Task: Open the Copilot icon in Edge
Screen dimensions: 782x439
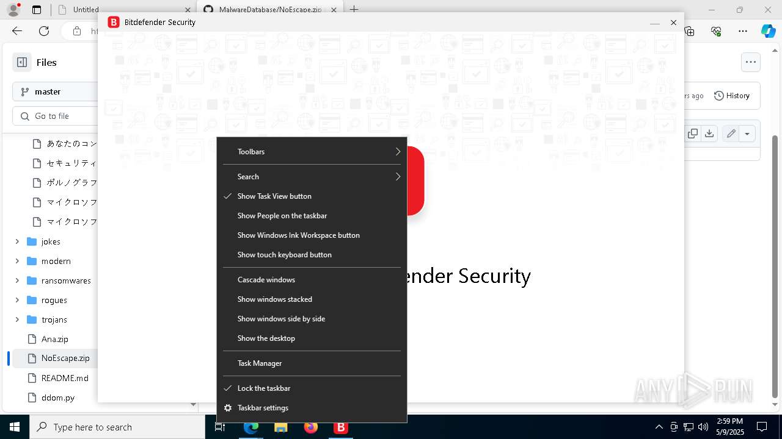Action: pos(768,31)
